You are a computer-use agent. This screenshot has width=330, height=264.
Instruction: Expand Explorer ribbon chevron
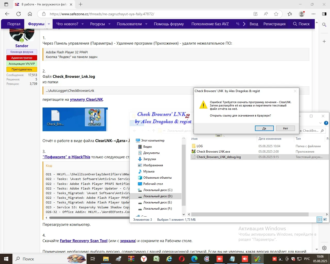[320, 123]
